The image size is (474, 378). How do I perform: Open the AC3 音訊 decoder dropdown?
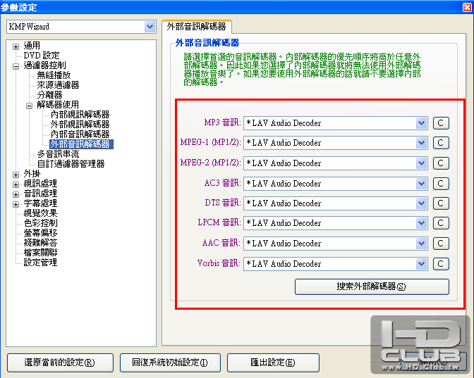point(421,184)
